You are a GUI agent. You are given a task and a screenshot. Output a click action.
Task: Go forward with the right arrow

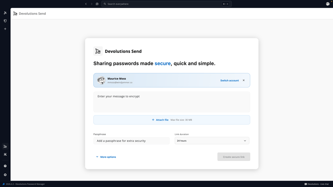point(92,4)
